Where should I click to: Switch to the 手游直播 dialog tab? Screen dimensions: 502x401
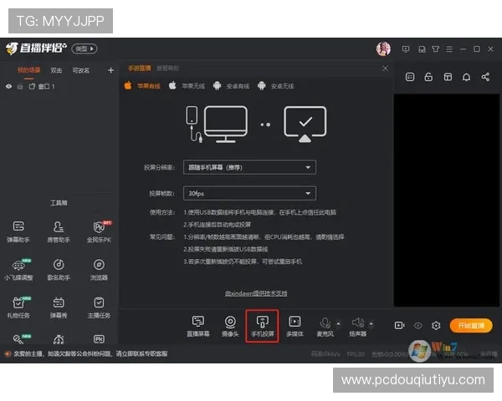click(x=139, y=69)
